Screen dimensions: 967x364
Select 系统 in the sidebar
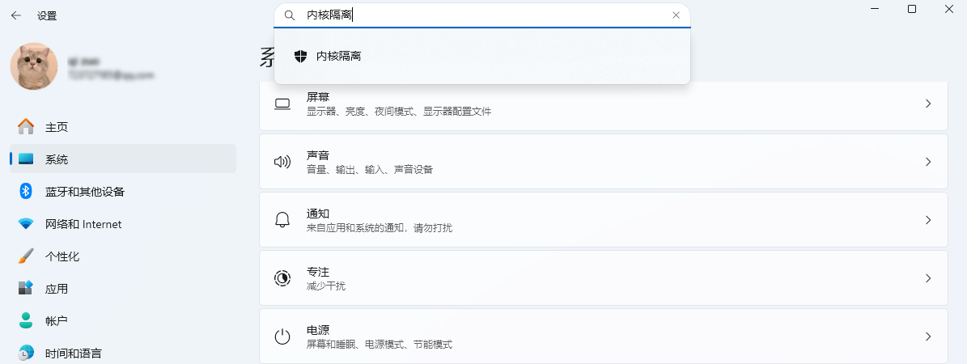pos(56,159)
